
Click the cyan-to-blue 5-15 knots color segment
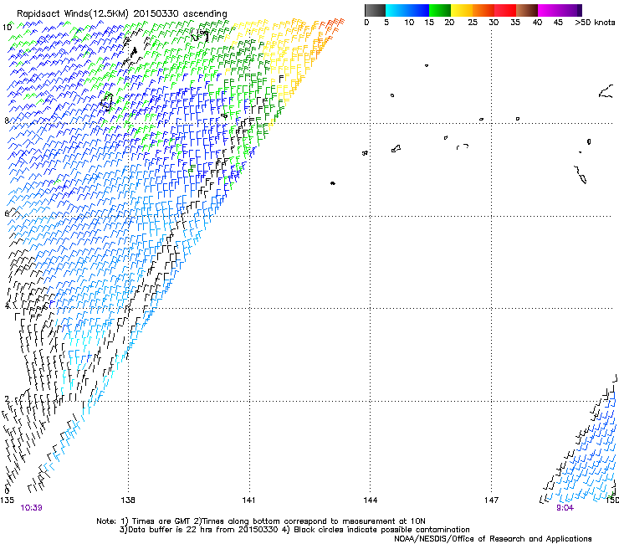point(407,10)
